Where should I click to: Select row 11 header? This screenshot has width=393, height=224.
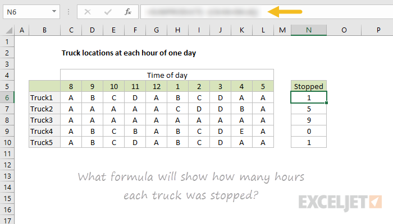[7, 153]
